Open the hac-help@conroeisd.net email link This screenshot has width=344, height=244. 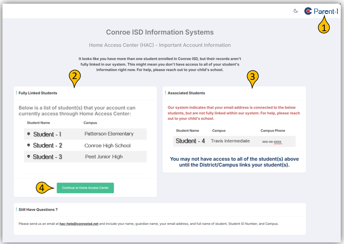coord(79,224)
